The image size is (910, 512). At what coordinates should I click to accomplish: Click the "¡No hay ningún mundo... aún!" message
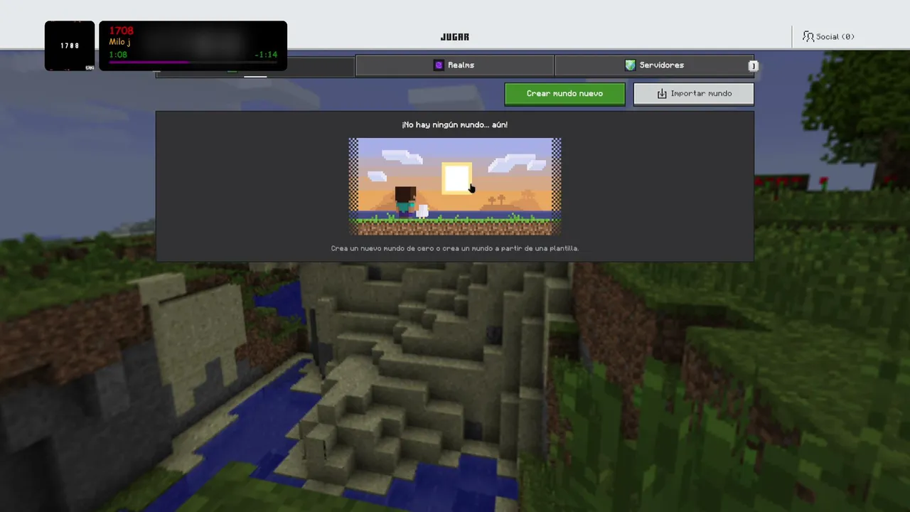[x=455, y=124]
